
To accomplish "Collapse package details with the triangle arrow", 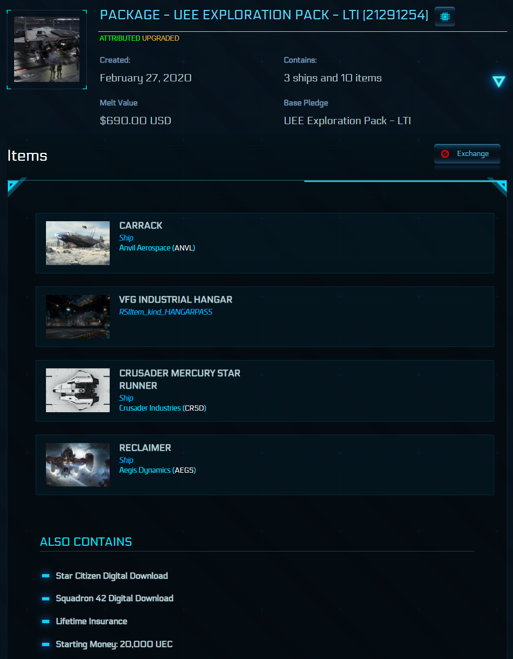I will (x=498, y=81).
